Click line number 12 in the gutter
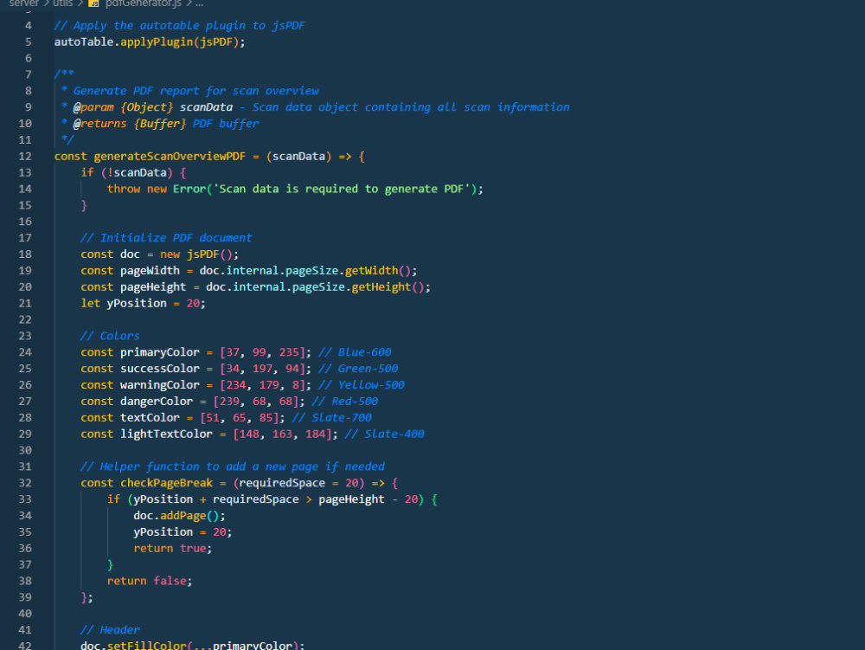Image resolution: width=865 pixels, height=650 pixels. click(x=25, y=156)
